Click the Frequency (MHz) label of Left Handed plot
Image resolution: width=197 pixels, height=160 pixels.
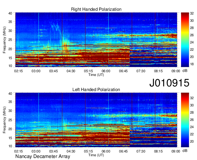pyautogui.click(x=4, y=120)
